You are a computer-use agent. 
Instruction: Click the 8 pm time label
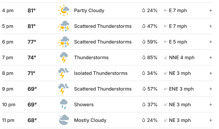[x=8, y=73]
